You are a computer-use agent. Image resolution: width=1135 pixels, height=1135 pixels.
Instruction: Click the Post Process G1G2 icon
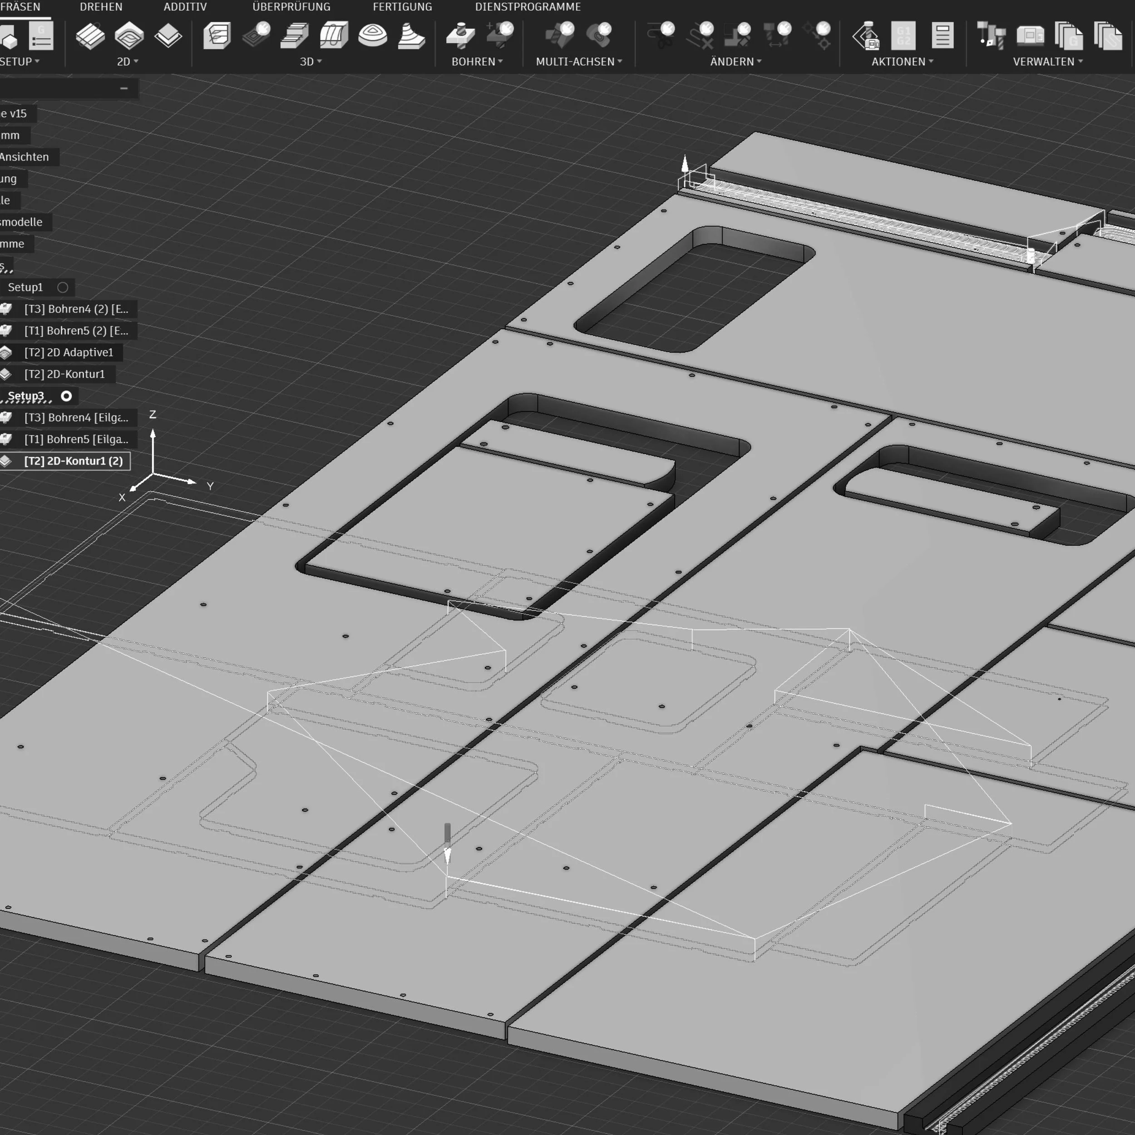[903, 36]
